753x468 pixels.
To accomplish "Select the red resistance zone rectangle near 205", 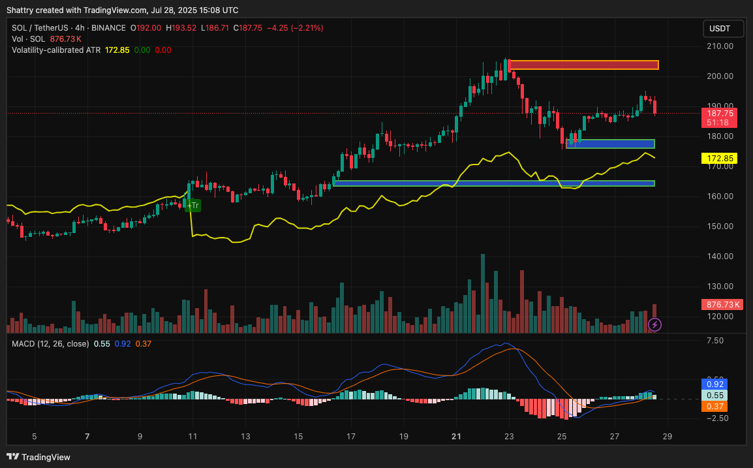I will (x=584, y=65).
